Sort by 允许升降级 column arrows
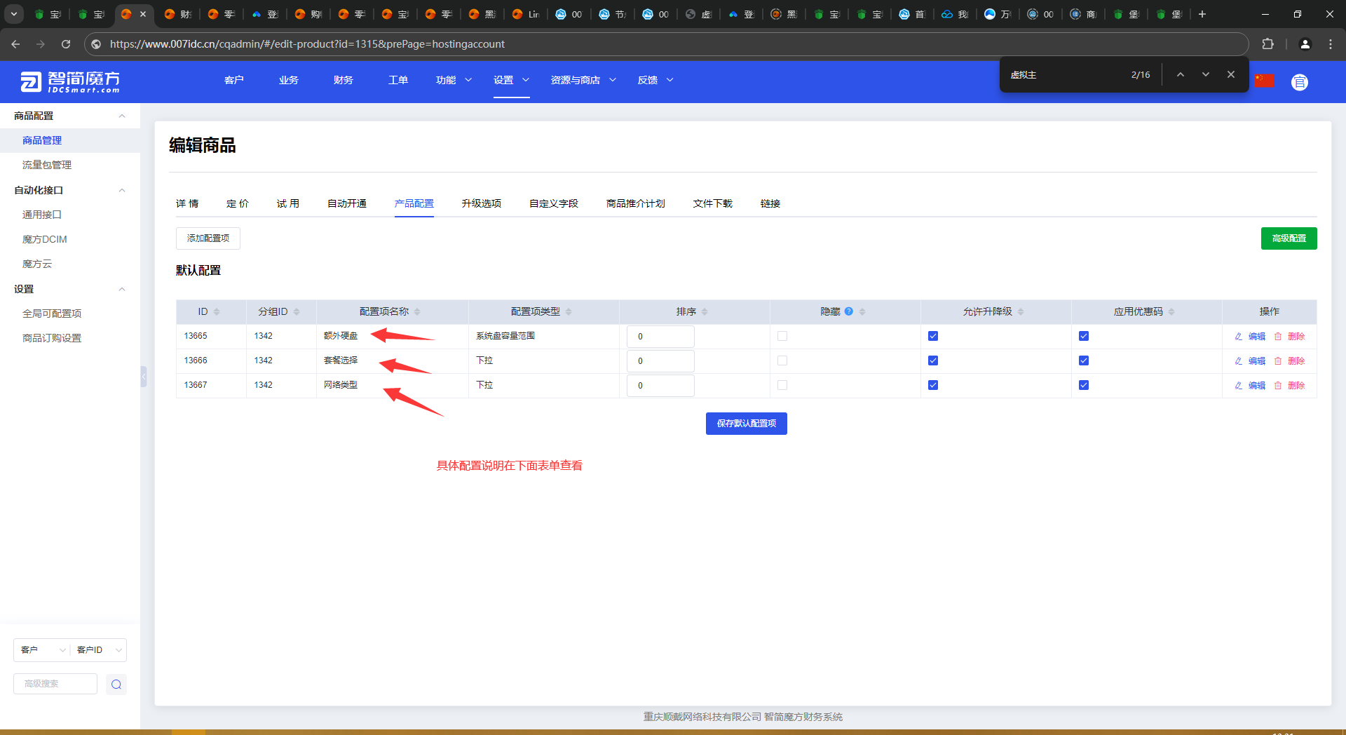Screen dimensions: 1346x735 (1021, 311)
